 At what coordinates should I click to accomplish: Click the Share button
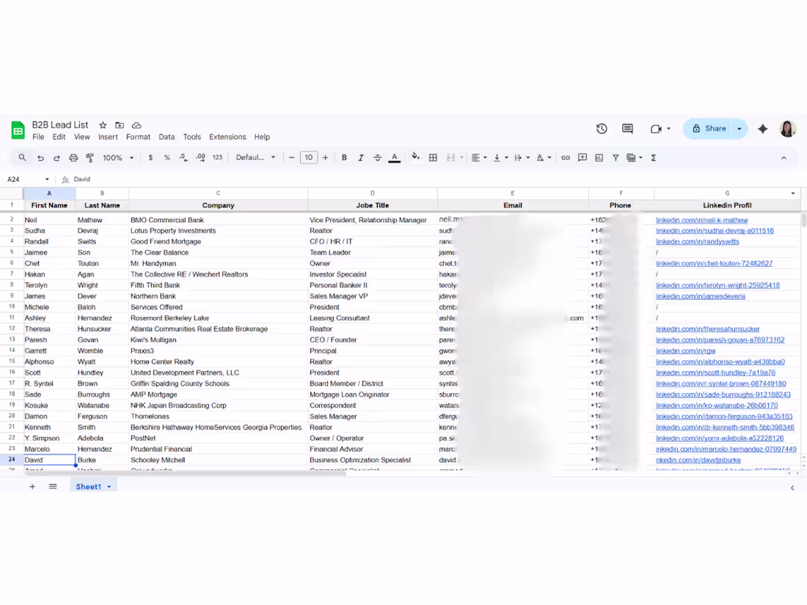[x=709, y=128]
